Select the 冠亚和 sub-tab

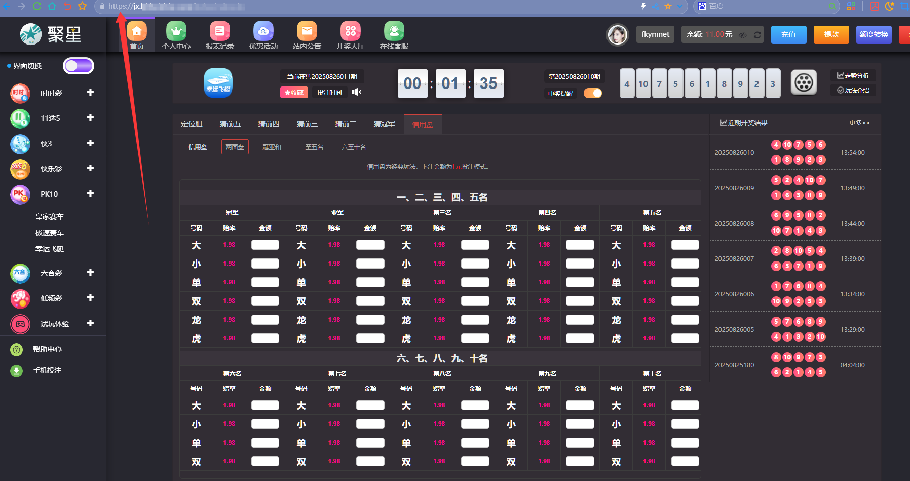coord(272,147)
